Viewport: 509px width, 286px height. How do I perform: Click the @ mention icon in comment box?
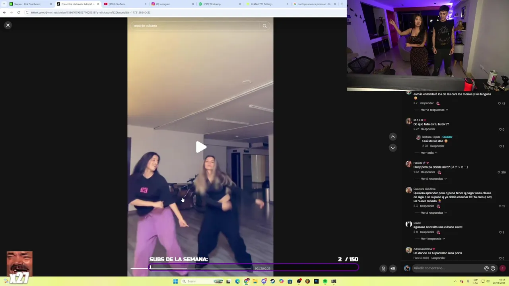[x=486, y=268]
